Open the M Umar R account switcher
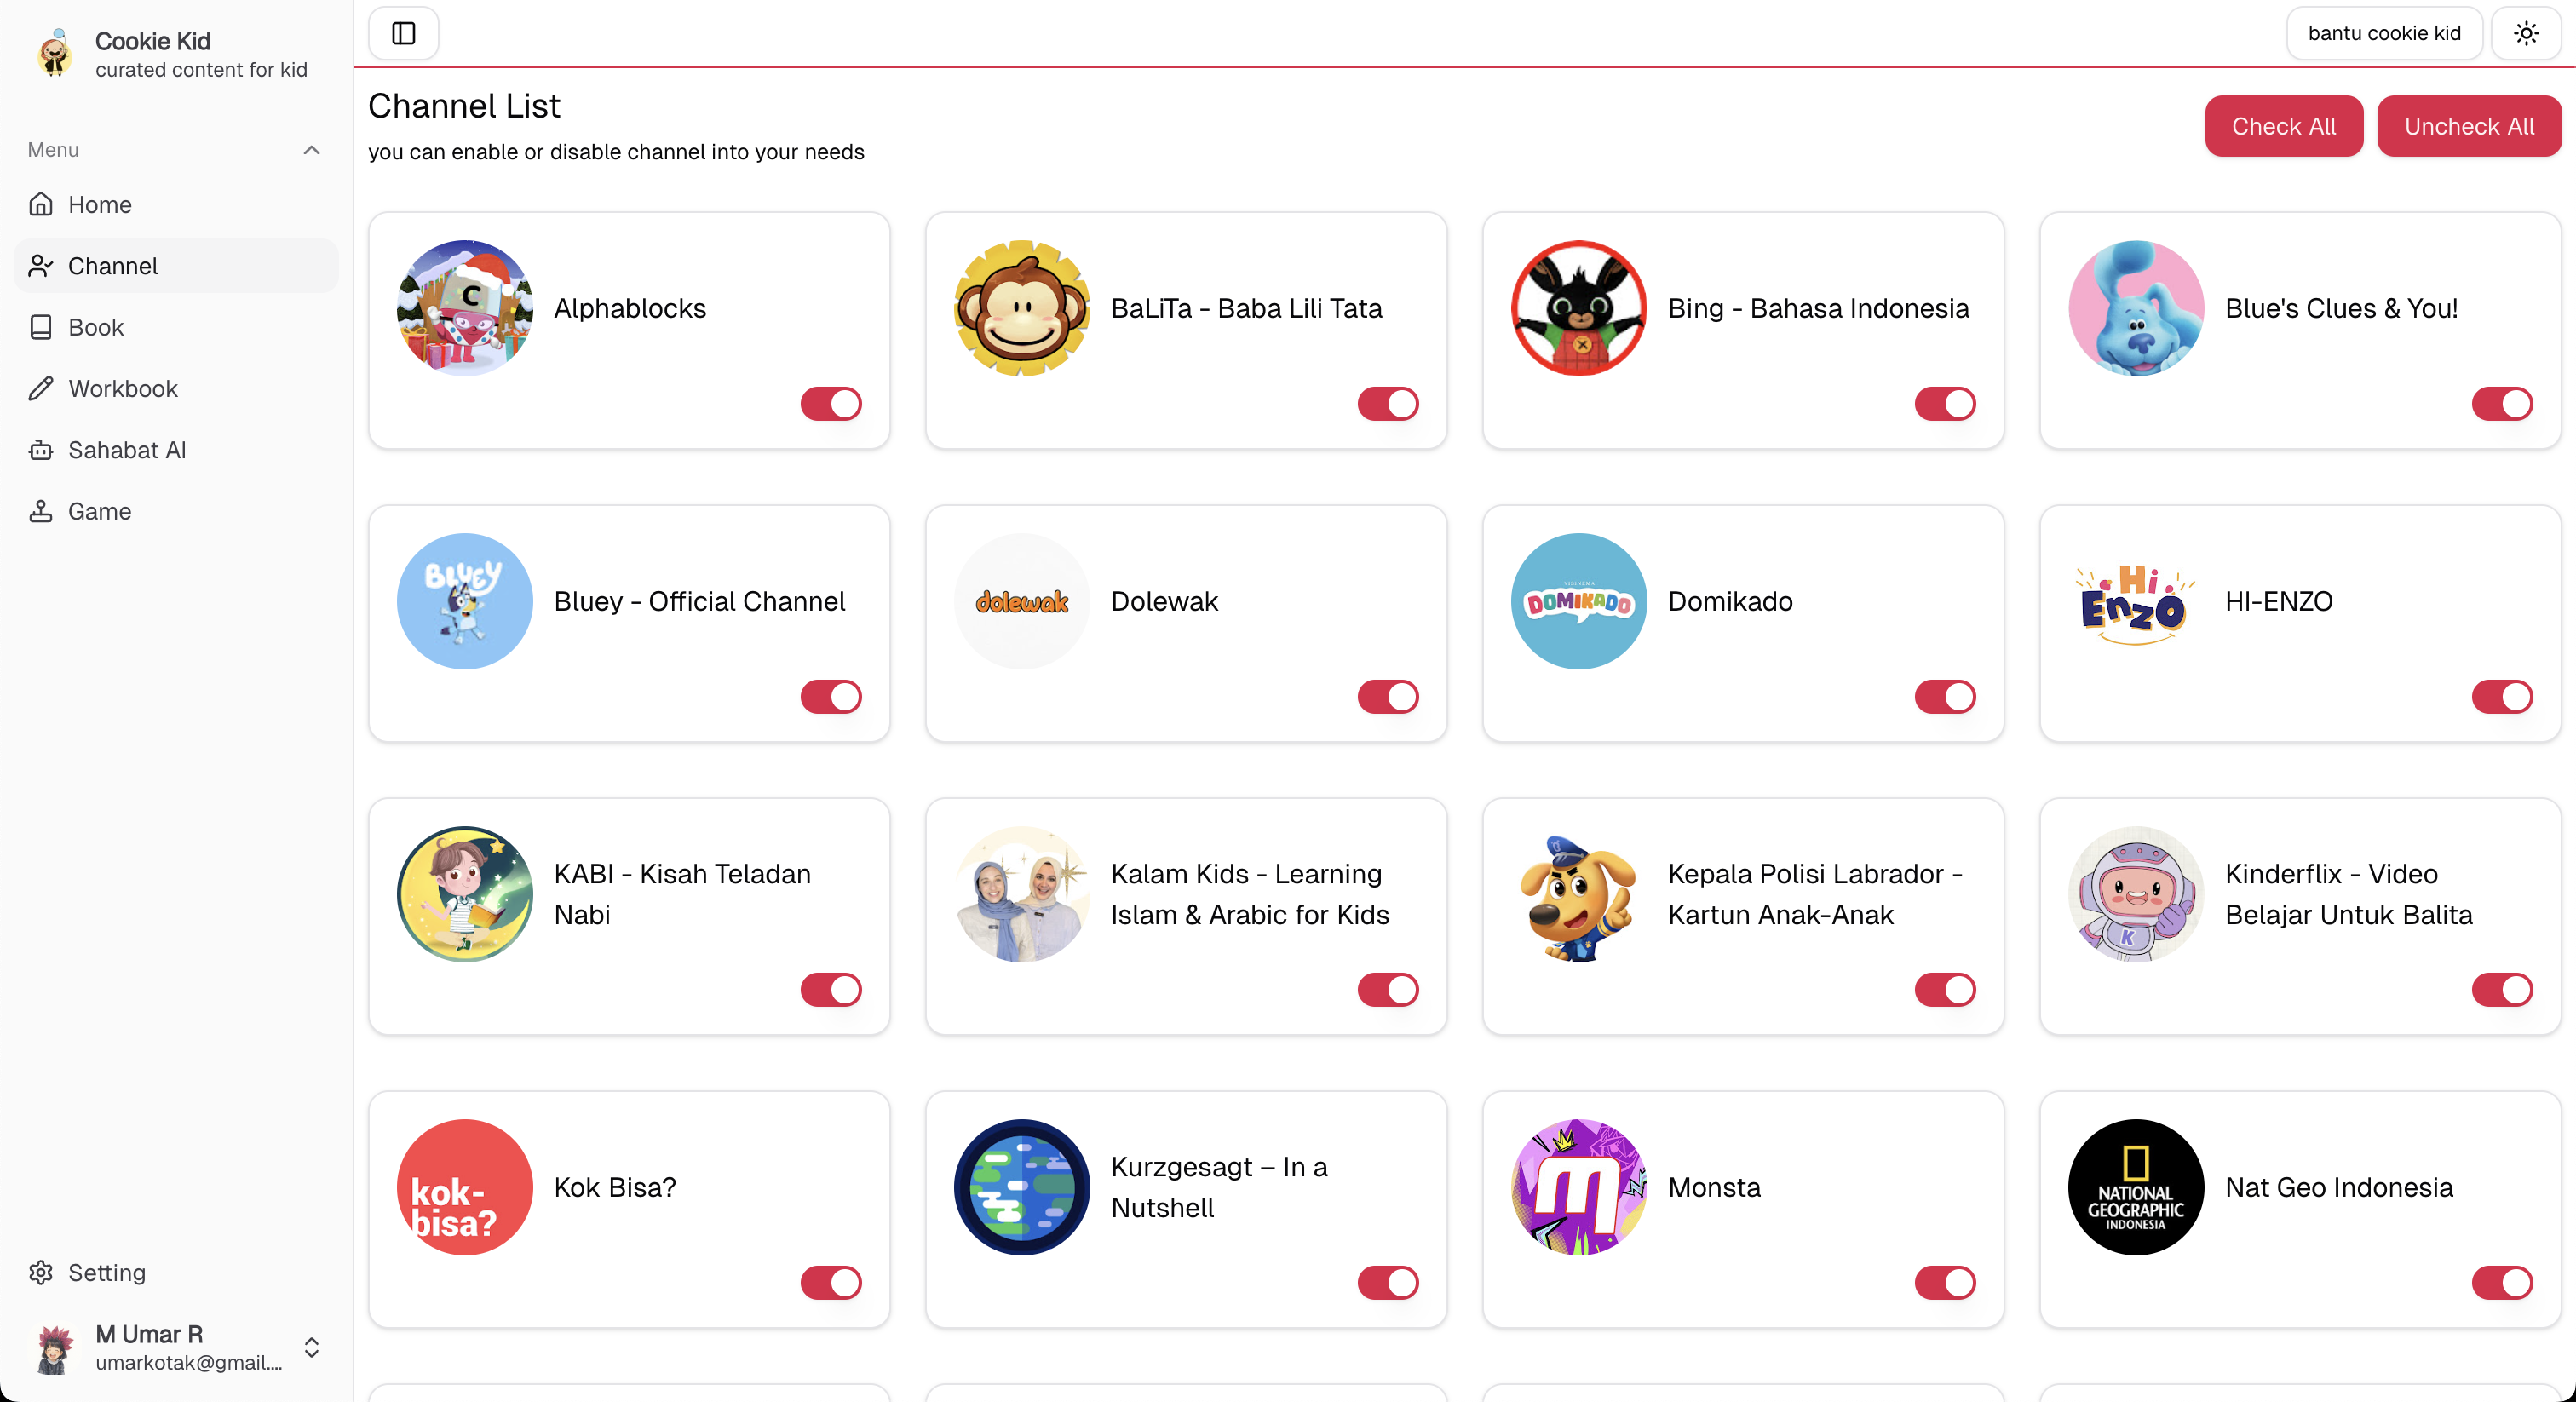This screenshot has height=1402, width=2576. [x=176, y=1347]
